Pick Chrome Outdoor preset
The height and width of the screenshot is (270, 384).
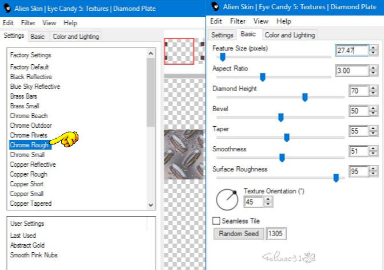tap(31, 126)
